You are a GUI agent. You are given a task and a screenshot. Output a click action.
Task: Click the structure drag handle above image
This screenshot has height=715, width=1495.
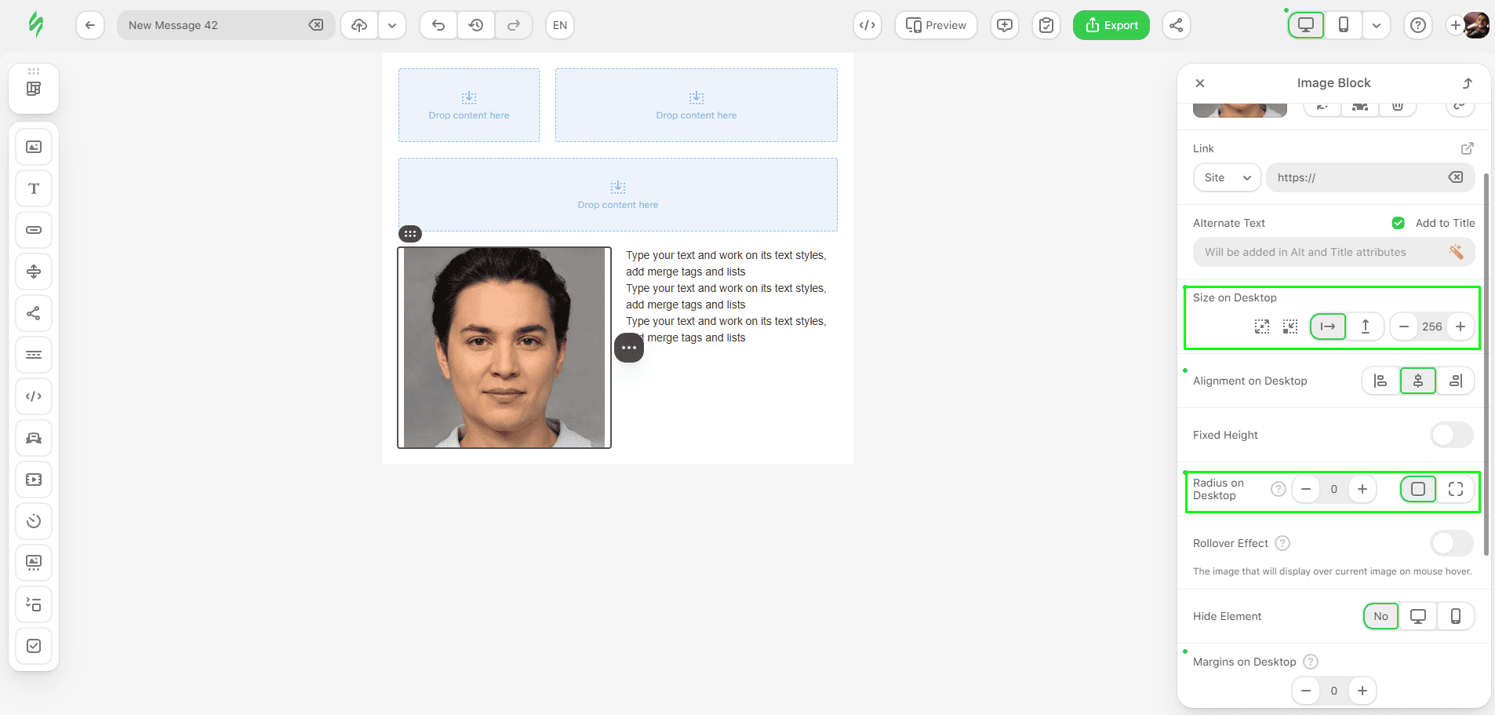click(x=410, y=234)
